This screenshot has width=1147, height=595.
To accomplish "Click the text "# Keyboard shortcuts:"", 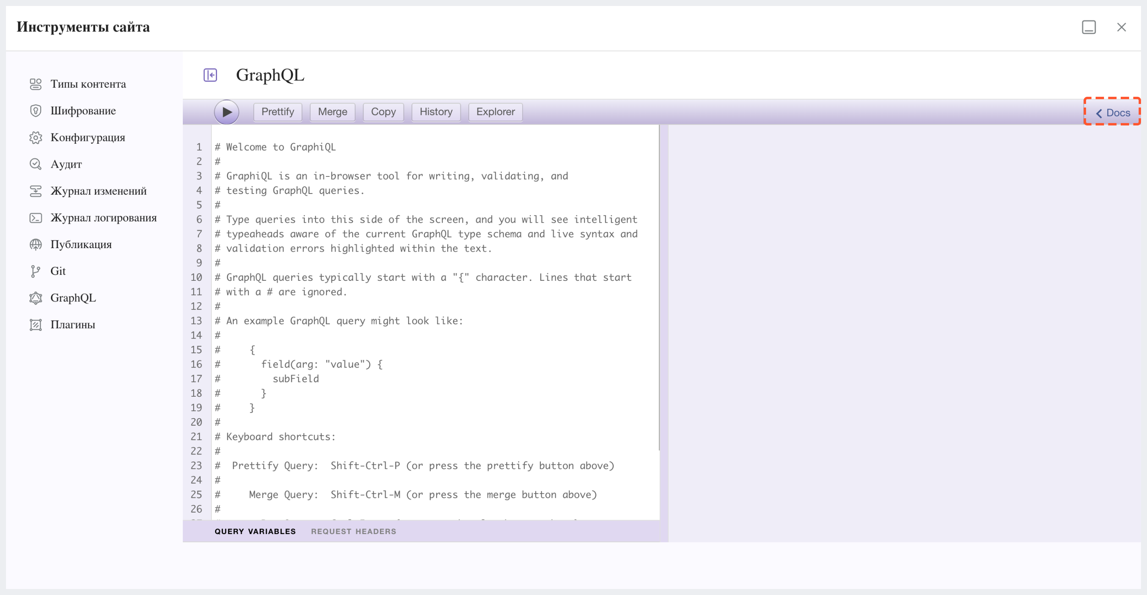I will tap(275, 436).
